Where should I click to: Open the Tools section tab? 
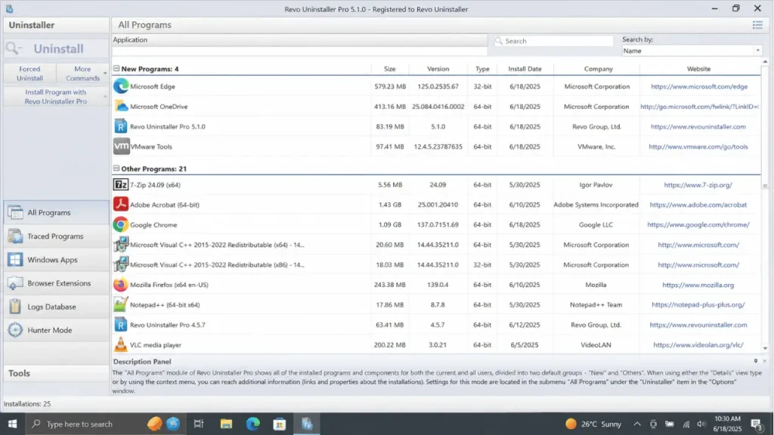[56, 373]
